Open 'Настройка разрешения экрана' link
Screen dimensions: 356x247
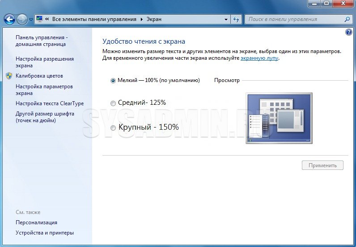[x=45, y=62]
